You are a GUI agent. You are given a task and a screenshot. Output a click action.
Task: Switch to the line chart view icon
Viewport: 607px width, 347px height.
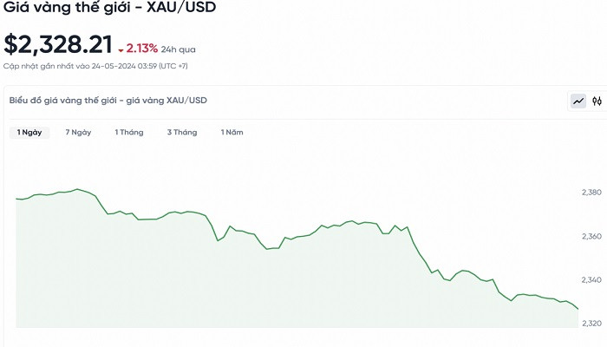(x=578, y=101)
